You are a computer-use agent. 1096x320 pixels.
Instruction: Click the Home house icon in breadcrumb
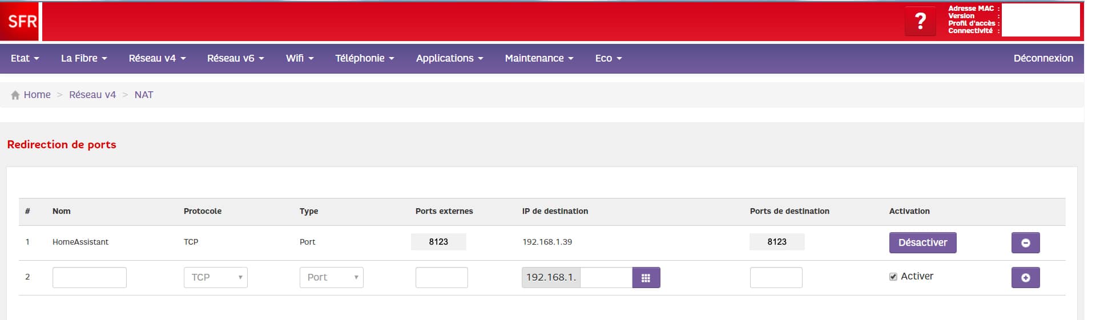click(x=15, y=95)
